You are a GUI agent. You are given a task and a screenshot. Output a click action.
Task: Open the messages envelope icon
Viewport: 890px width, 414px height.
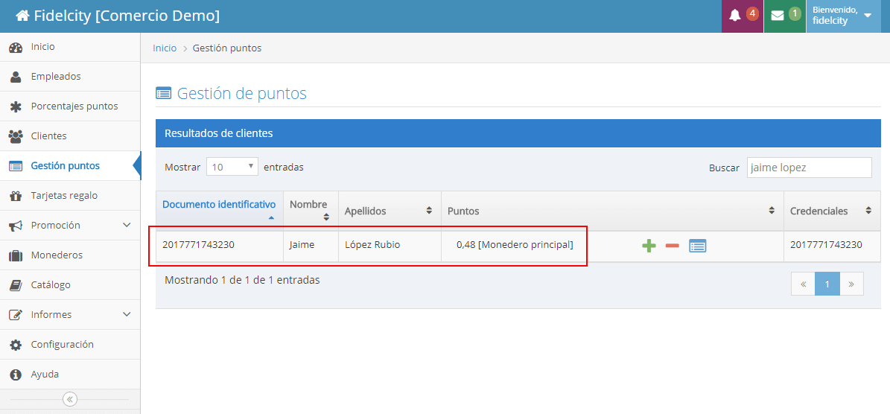(x=778, y=16)
